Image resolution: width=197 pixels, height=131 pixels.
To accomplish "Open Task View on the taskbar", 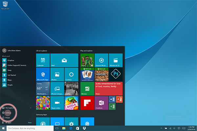I will (x=57, y=128).
